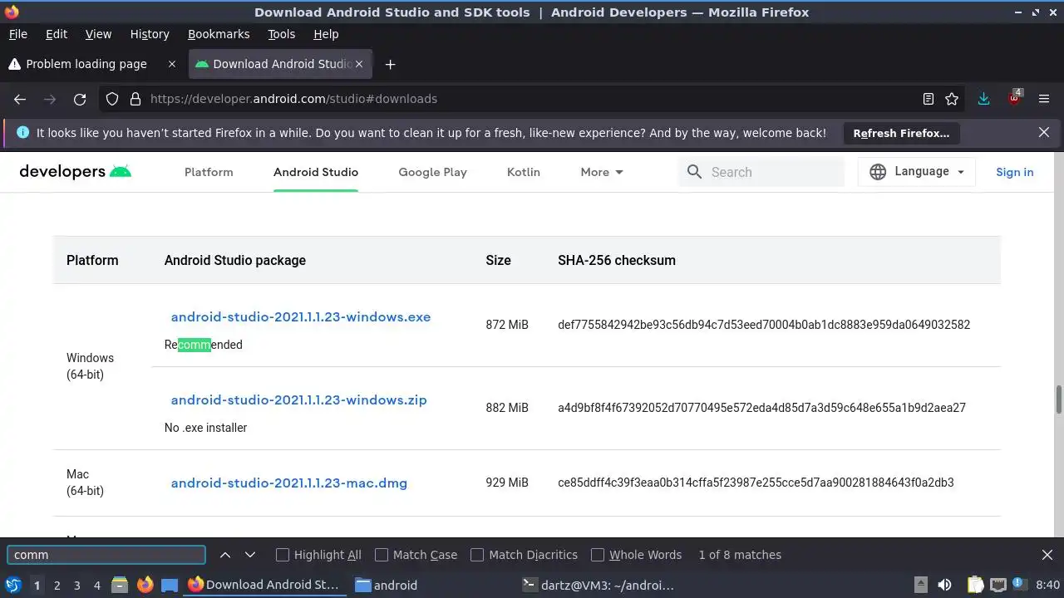This screenshot has width=1064, height=598.
Task: Click the site security padlock icon
Action: pos(135,99)
